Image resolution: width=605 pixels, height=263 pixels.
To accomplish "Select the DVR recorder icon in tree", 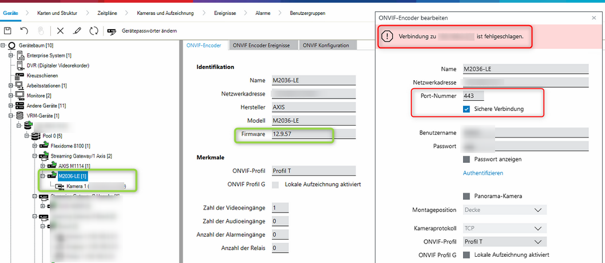I will pos(21,66).
